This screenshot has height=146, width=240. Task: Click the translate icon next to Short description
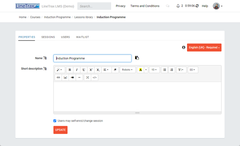click(45, 69)
